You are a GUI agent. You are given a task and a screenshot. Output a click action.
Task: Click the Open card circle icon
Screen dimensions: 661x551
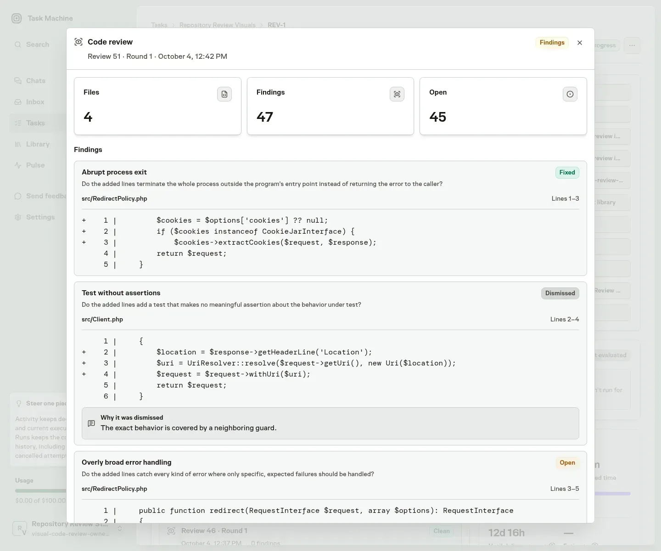[x=570, y=94]
